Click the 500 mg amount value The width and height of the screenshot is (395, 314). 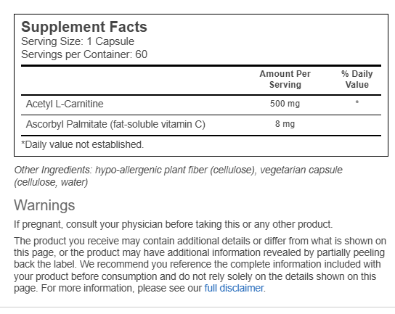[285, 104]
